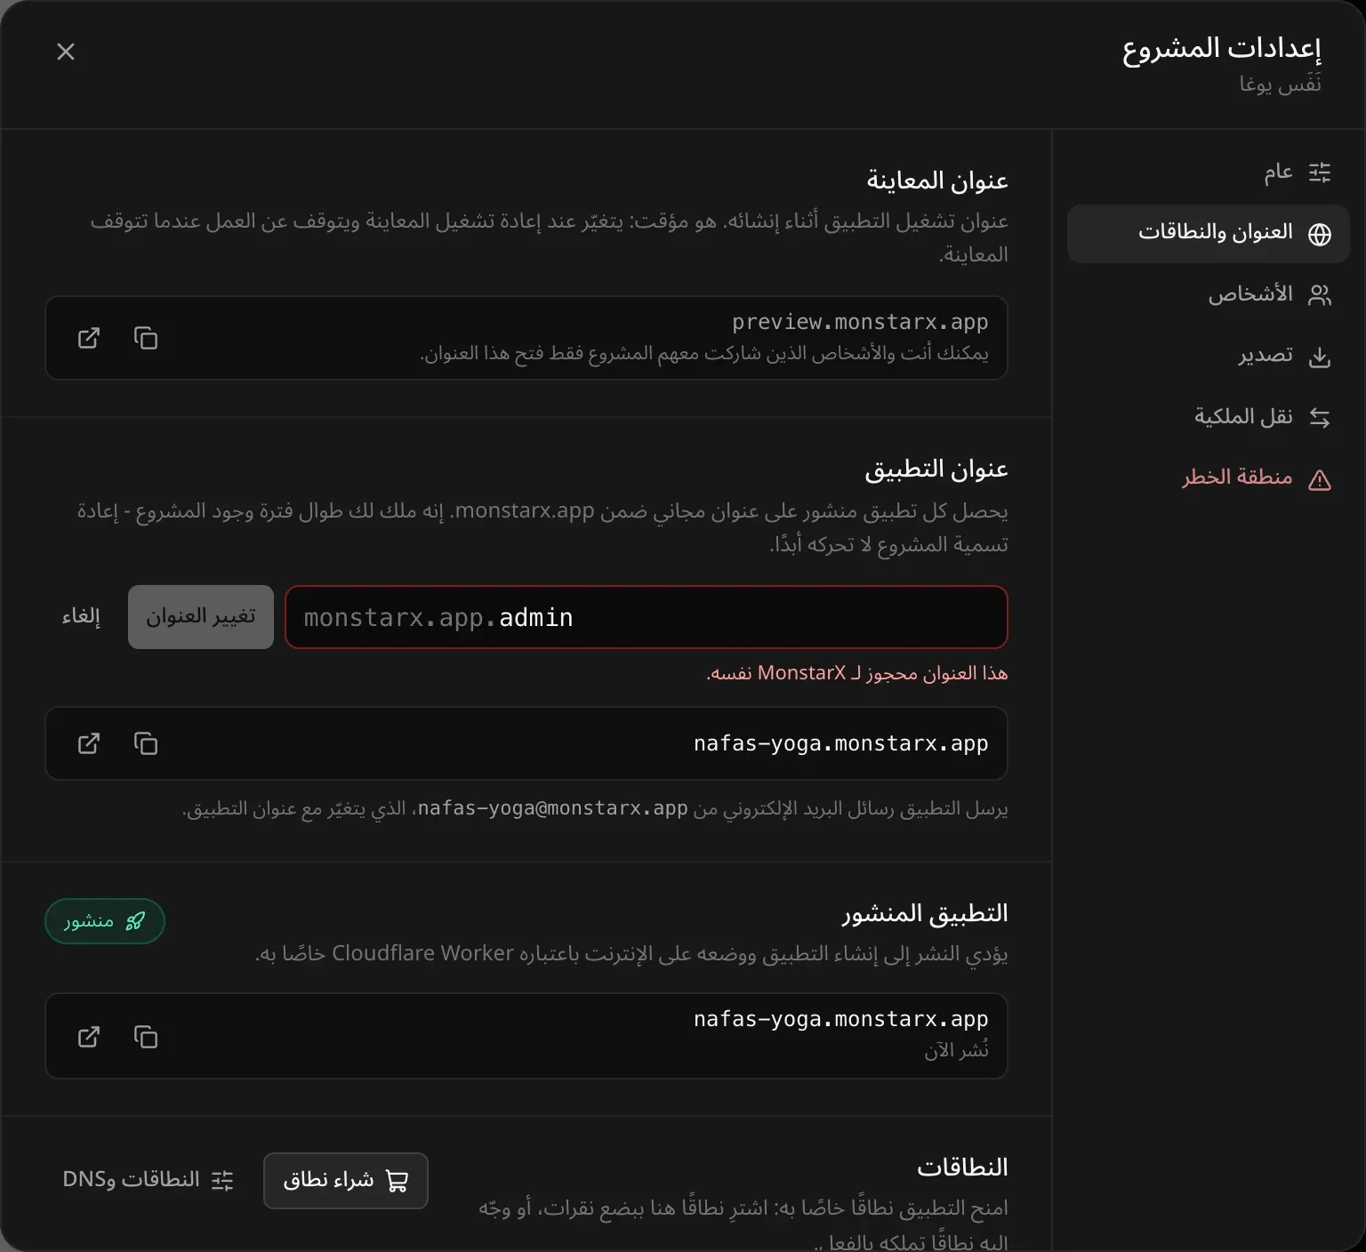Click the nafas-yoga@monstarx.app email text
The image size is (1366, 1252).
pyautogui.click(x=552, y=808)
